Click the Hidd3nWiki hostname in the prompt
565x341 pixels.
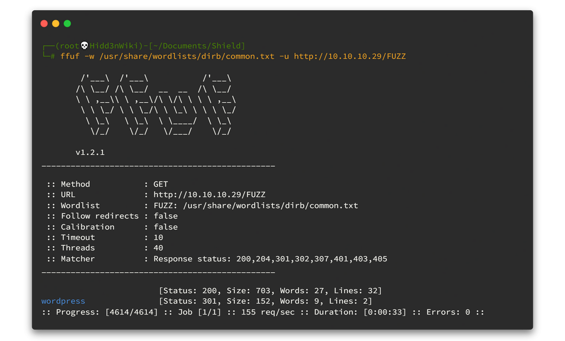[x=114, y=46]
